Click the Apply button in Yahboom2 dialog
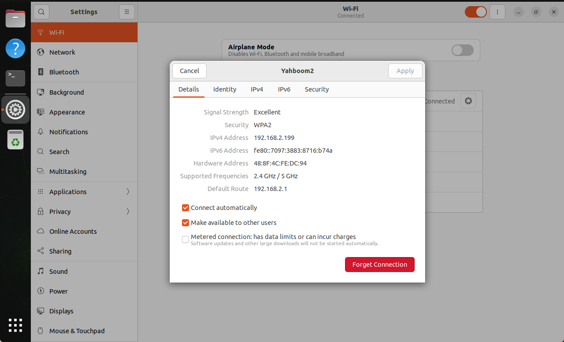The image size is (564, 342). tap(405, 71)
